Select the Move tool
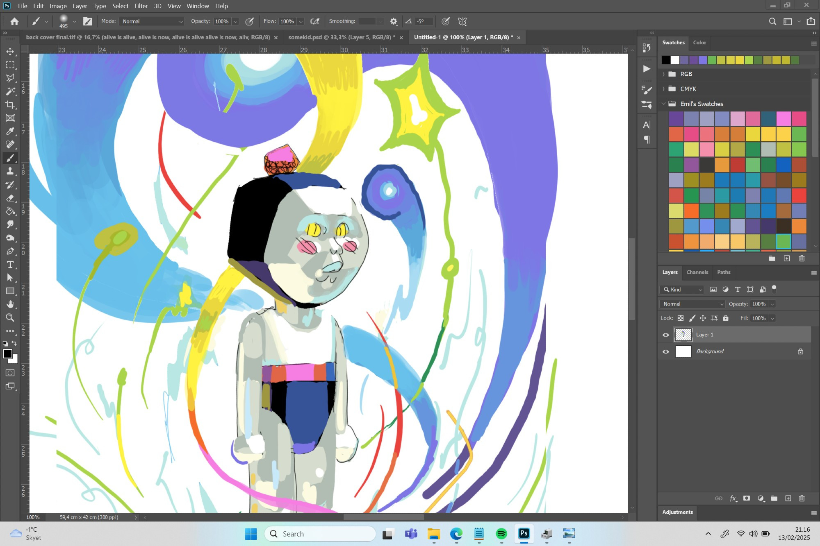 coord(10,52)
